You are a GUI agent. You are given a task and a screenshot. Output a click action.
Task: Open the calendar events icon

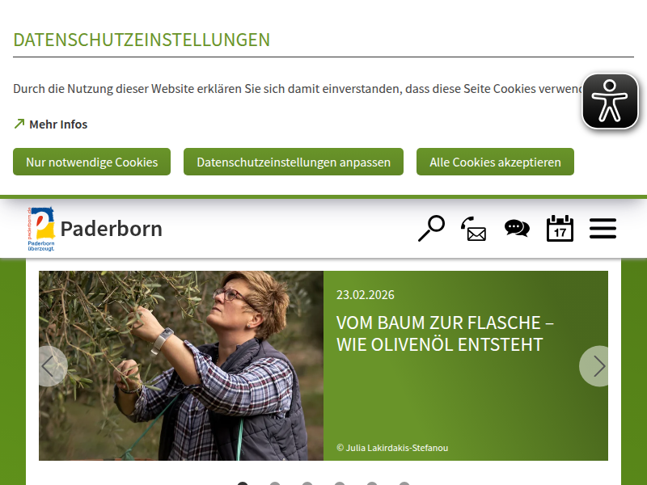(x=560, y=228)
